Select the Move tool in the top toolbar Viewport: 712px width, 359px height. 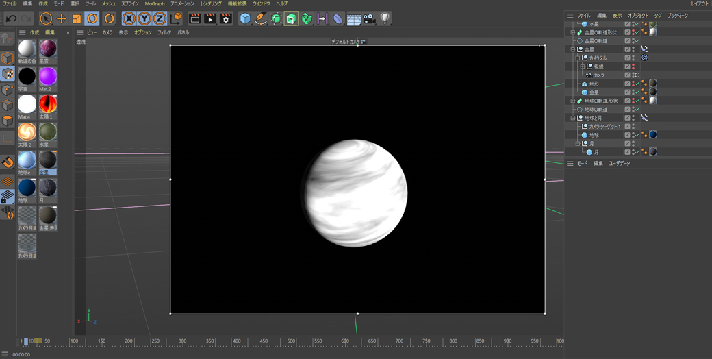(x=61, y=18)
